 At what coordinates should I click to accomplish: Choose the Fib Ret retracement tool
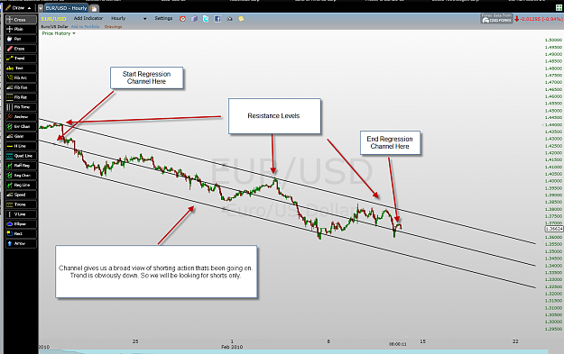(x=21, y=97)
